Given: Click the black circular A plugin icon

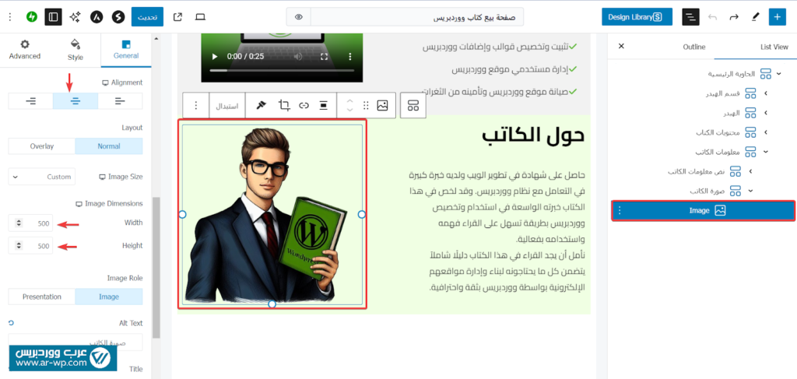Looking at the screenshot, I should point(97,17).
